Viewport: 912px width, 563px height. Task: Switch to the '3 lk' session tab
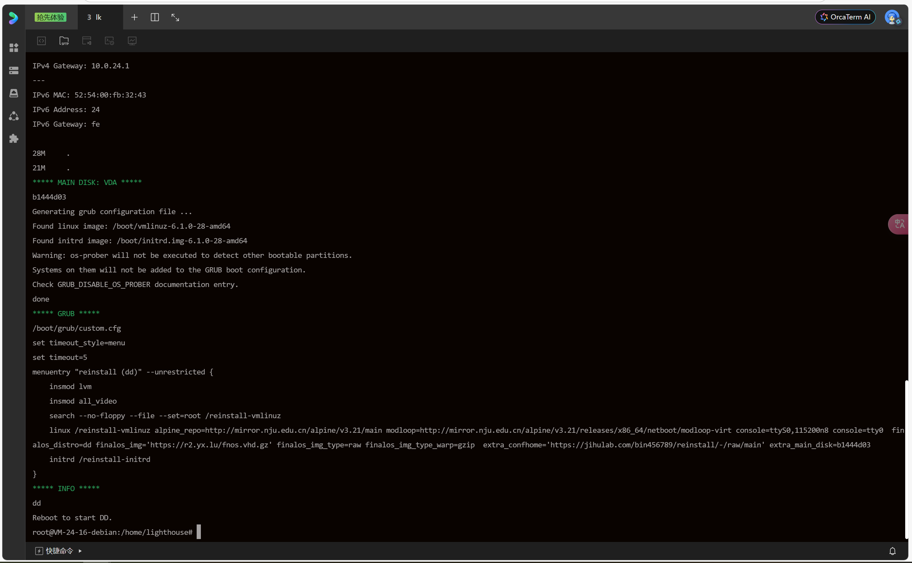click(x=100, y=17)
